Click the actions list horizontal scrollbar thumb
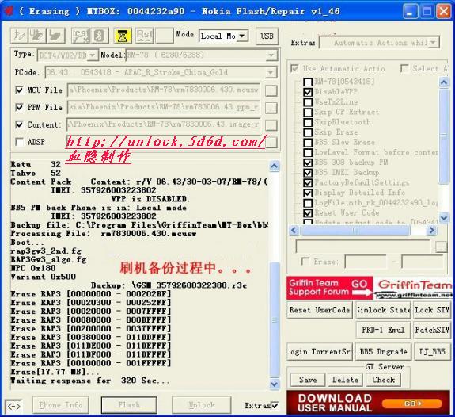The image size is (455, 417). (356, 231)
